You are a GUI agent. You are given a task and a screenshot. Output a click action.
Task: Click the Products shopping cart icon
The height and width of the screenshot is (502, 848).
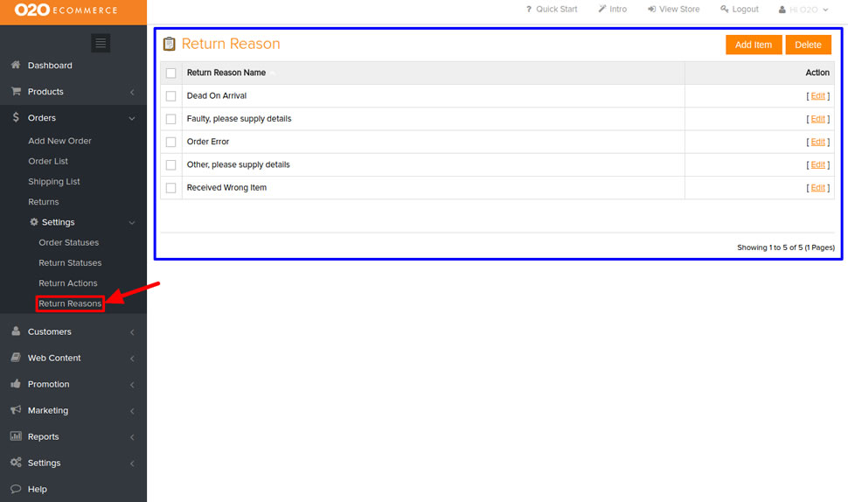(x=16, y=92)
